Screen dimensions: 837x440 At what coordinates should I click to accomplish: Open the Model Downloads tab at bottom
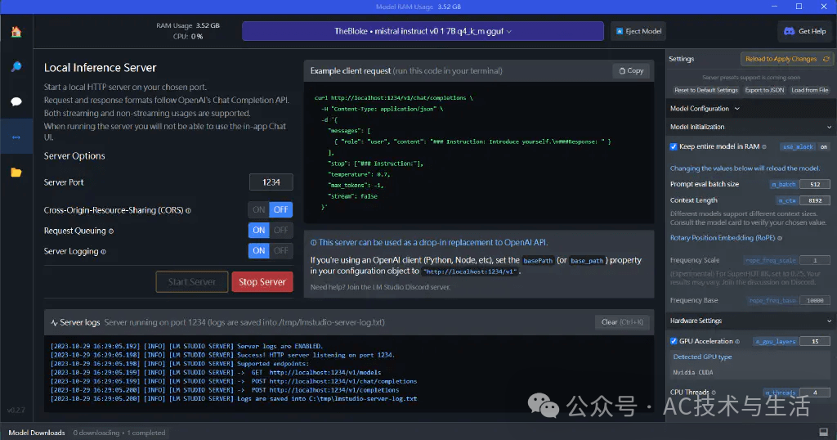click(37, 432)
